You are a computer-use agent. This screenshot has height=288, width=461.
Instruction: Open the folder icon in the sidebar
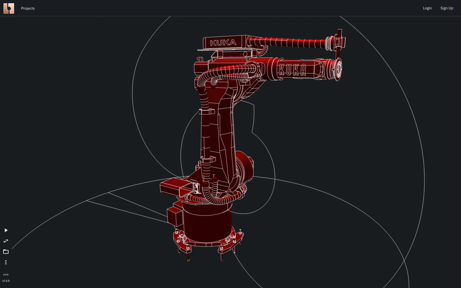[x=6, y=251]
